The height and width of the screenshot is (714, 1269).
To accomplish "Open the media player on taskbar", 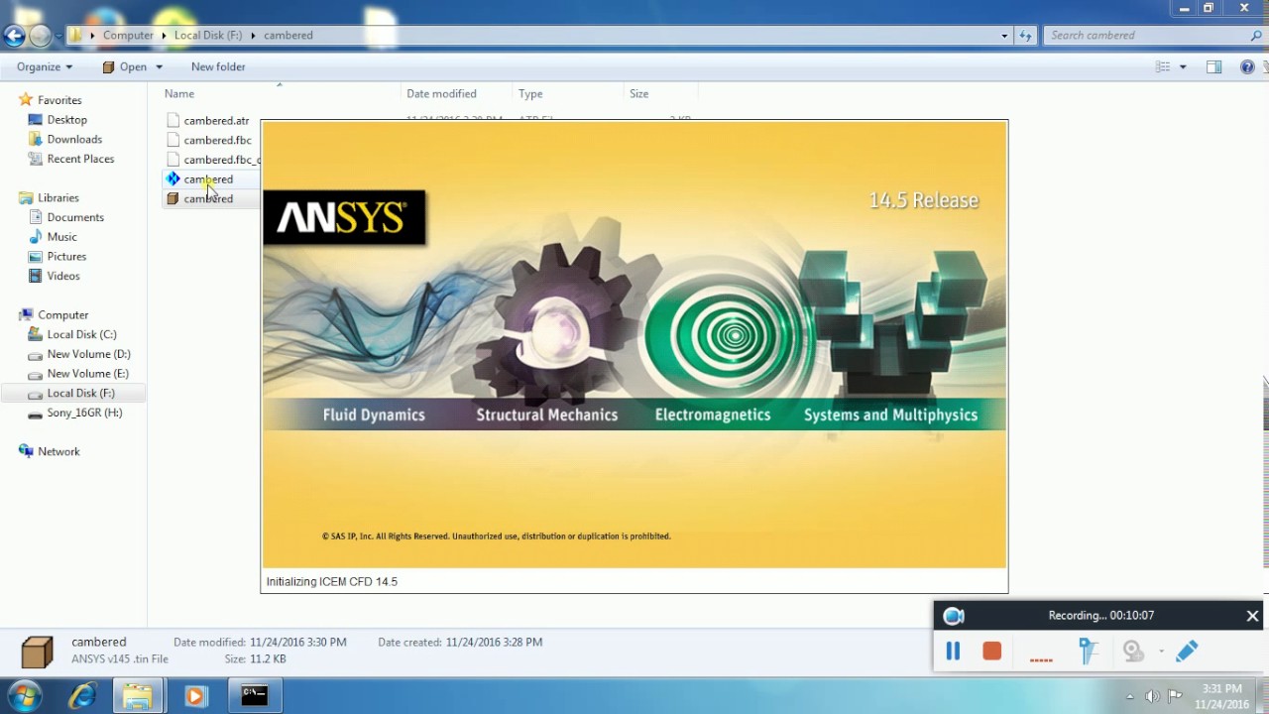I will [x=195, y=696].
